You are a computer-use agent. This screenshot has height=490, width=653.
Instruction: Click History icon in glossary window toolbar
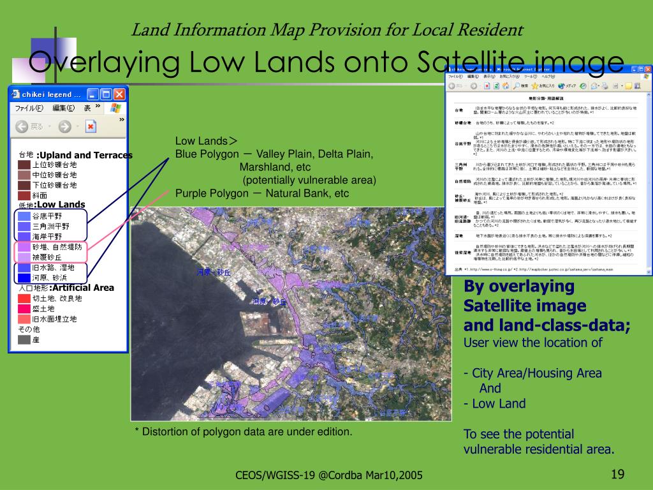click(x=583, y=86)
